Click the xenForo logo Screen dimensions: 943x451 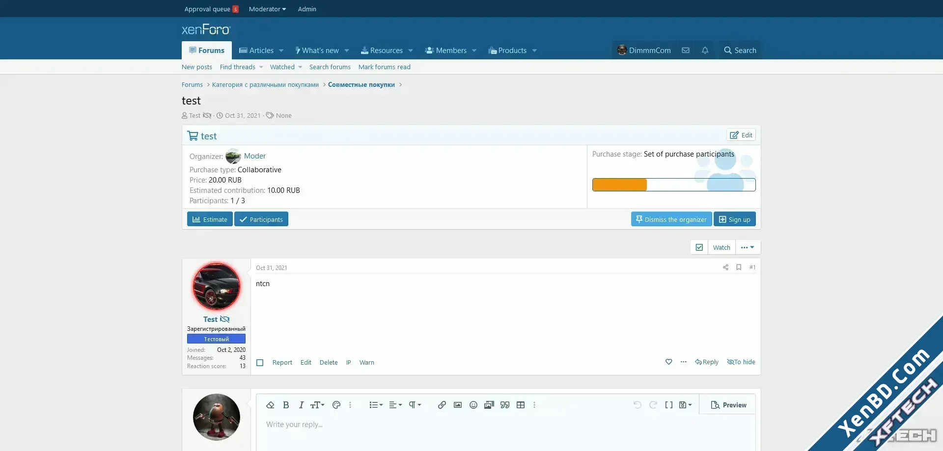coord(206,29)
